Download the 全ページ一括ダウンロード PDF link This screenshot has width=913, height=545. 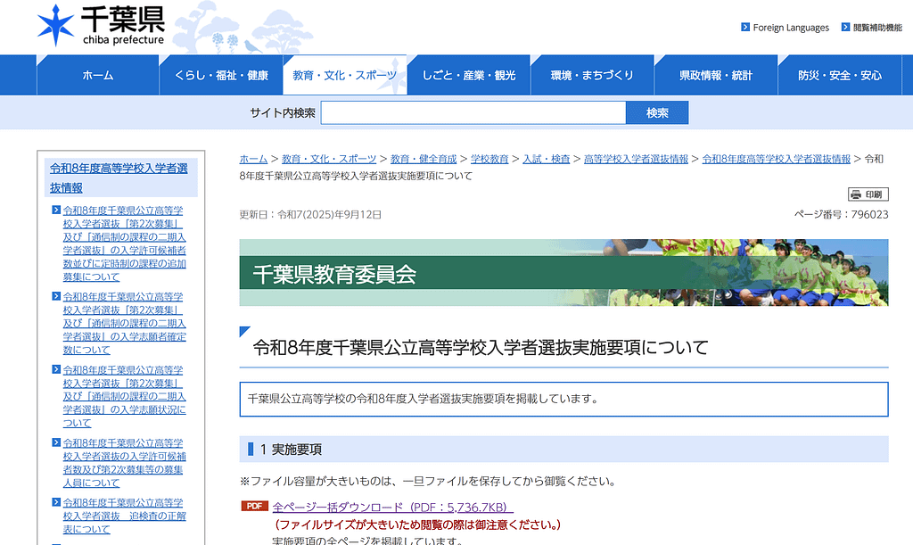click(x=392, y=507)
